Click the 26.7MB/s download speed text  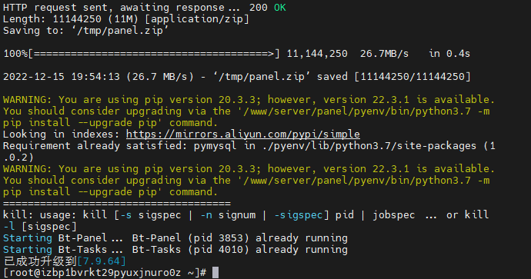[384, 54]
